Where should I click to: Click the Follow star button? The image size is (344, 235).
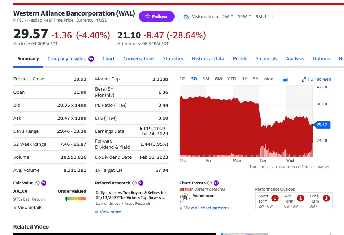[x=156, y=17]
